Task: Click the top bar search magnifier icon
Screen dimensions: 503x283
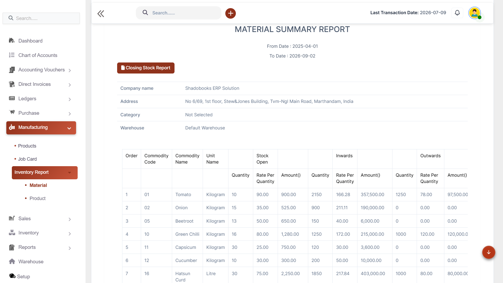Action: [145, 13]
